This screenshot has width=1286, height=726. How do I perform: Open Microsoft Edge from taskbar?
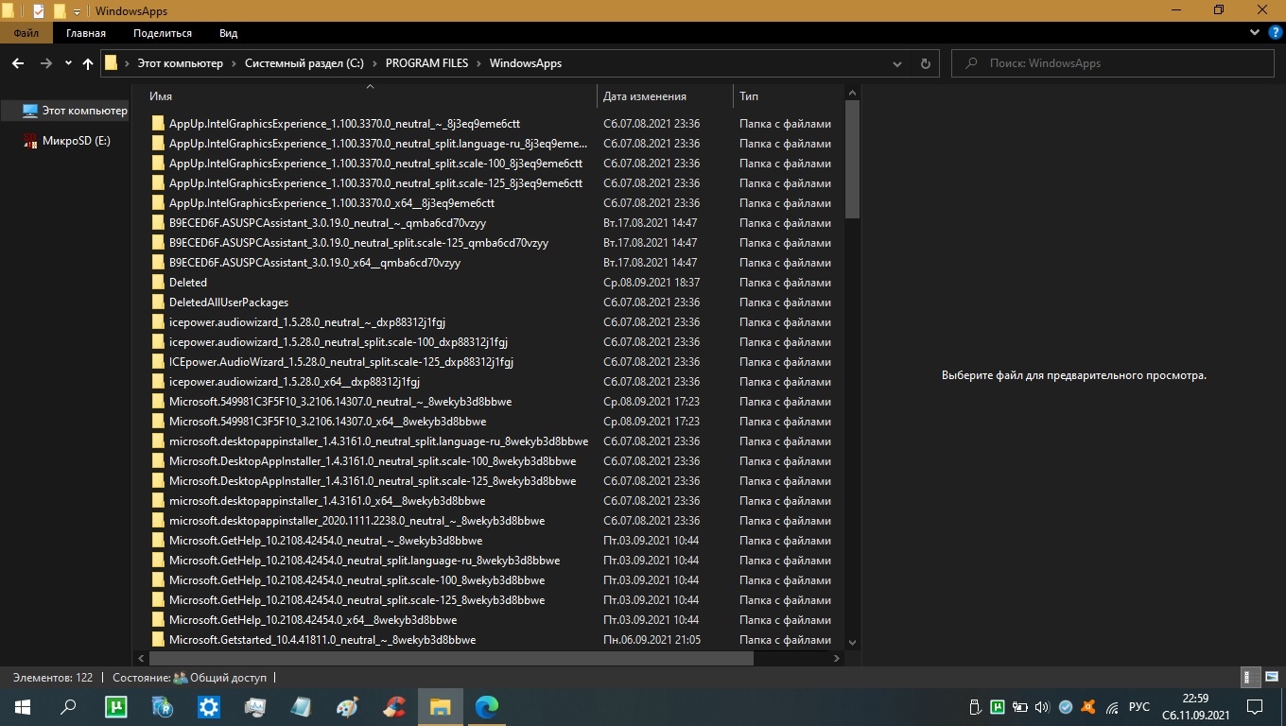tap(487, 706)
